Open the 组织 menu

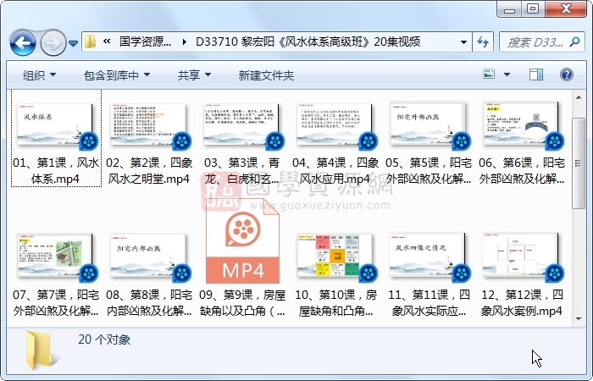[x=39, y=75]
